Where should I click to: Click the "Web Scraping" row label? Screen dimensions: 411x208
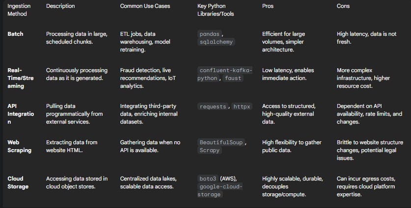tap(20, 146)
